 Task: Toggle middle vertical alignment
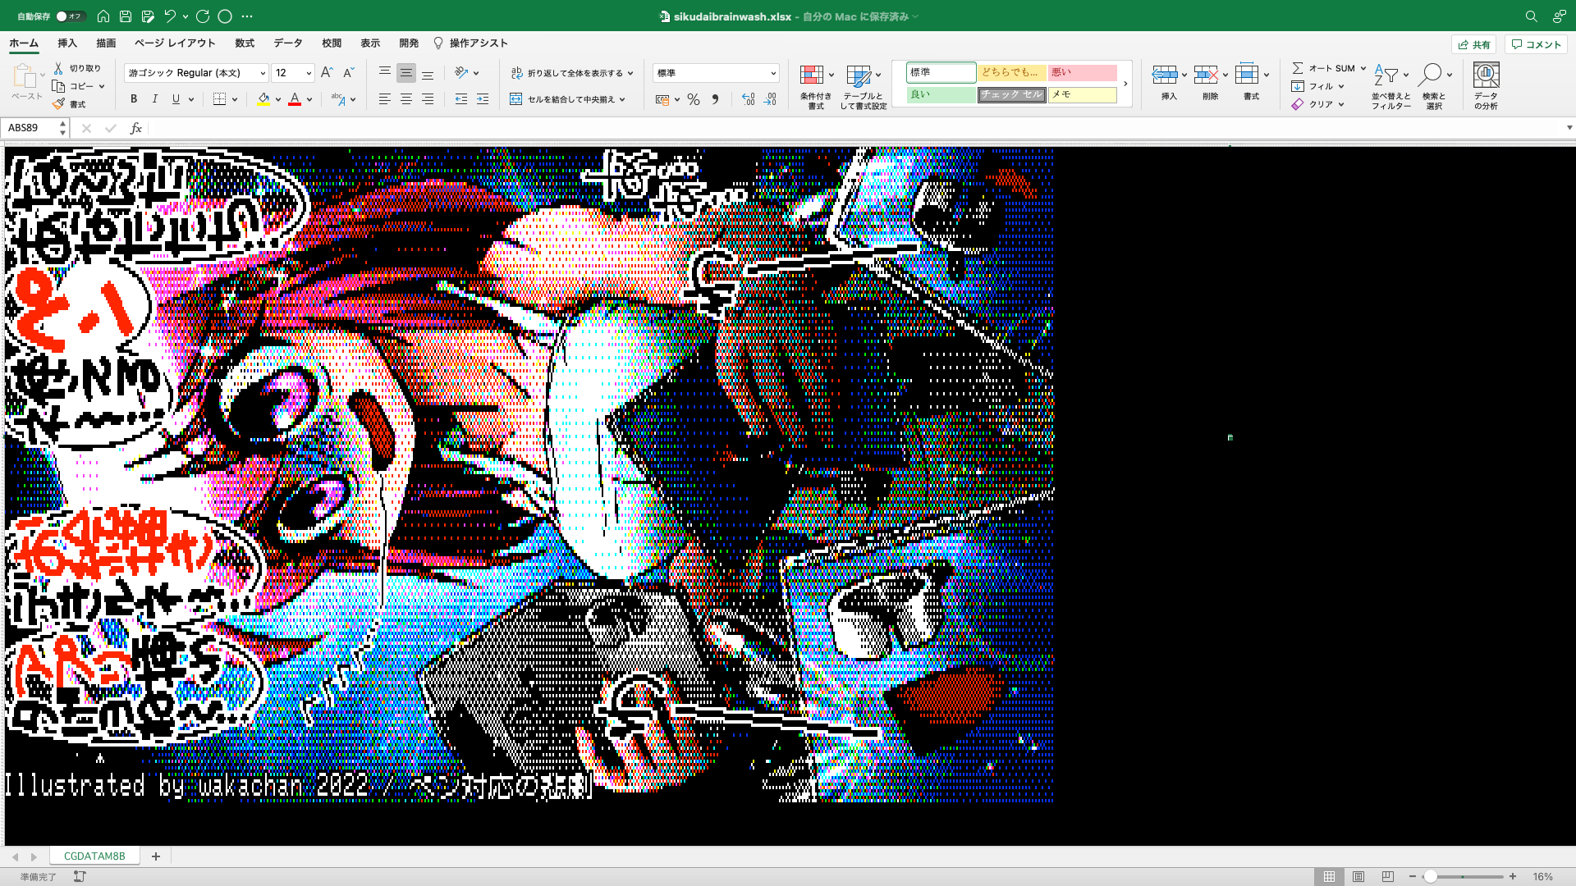[x=406, y=73]
